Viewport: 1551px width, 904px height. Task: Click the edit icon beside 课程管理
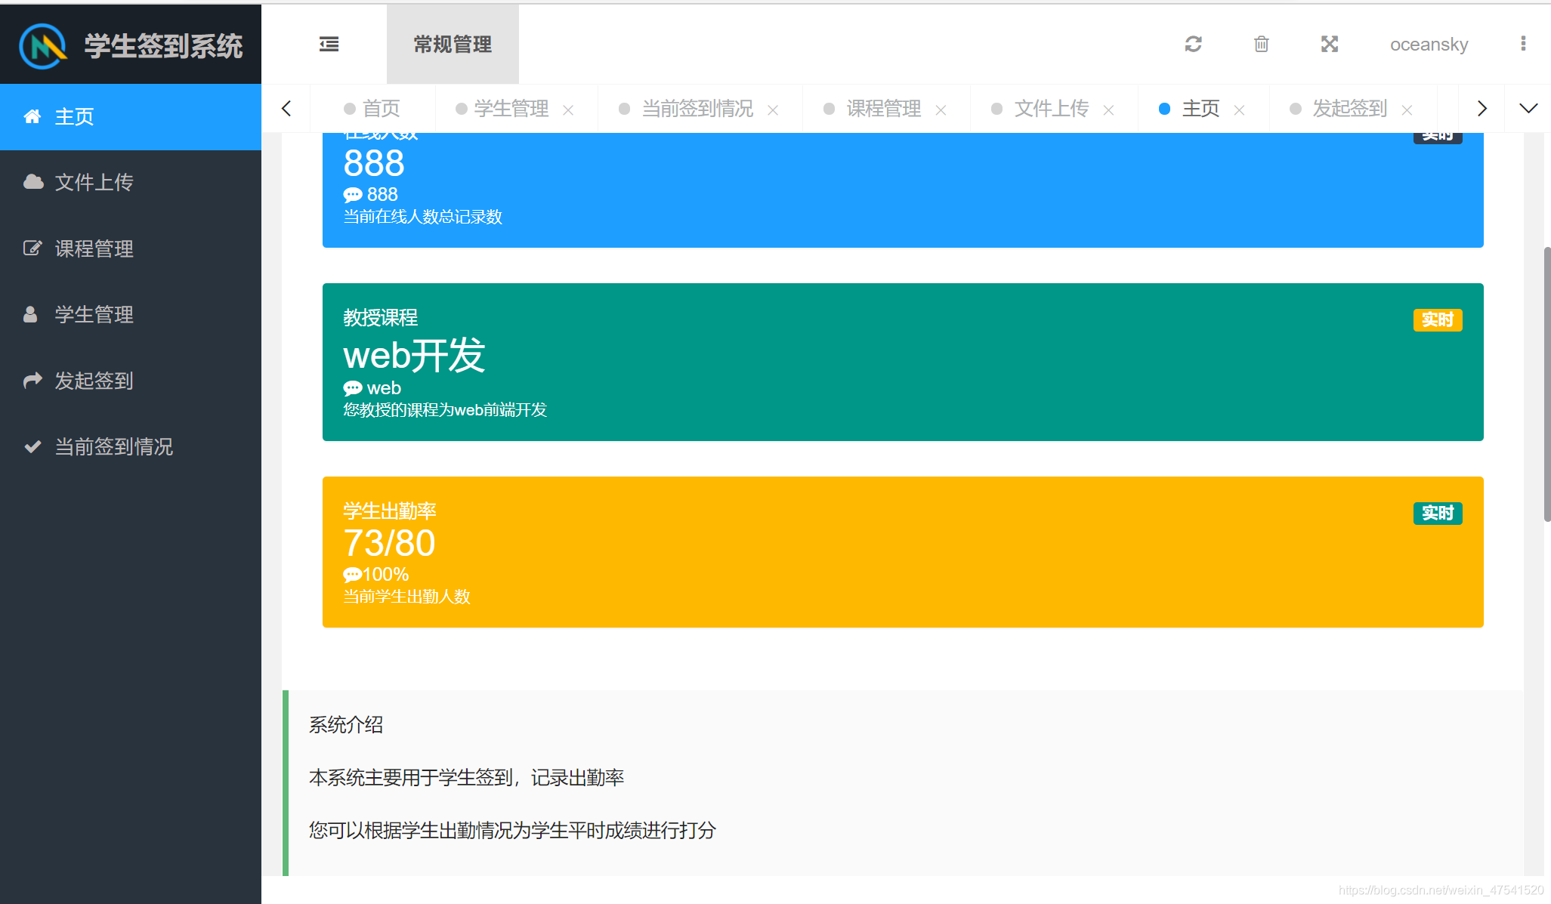32,248
